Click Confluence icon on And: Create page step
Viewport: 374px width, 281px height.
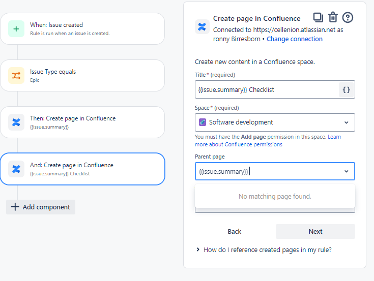point(16,169)
